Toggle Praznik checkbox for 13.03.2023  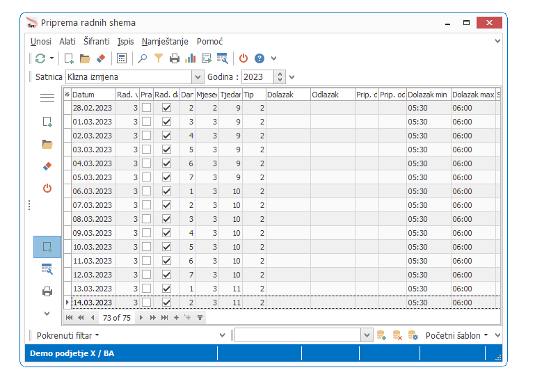pyautogui.click(x=146, y=289)
